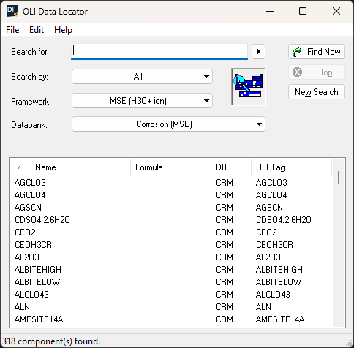Image resolution: width=354 pixels, height=348 pixels.
Task: Select the AGCLO3 row
Action: (171, 183)
